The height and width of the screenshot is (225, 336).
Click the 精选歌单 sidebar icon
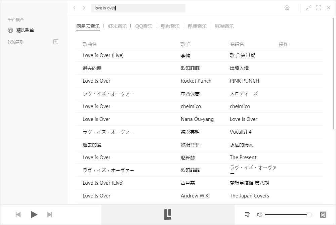10,30
